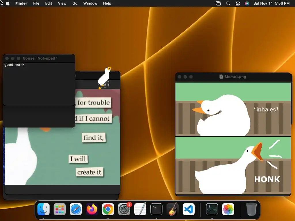Open Spotlight search in menu bar
Image resolution: width=295 pixels, height=221 pixels.
tap(228, 3)
